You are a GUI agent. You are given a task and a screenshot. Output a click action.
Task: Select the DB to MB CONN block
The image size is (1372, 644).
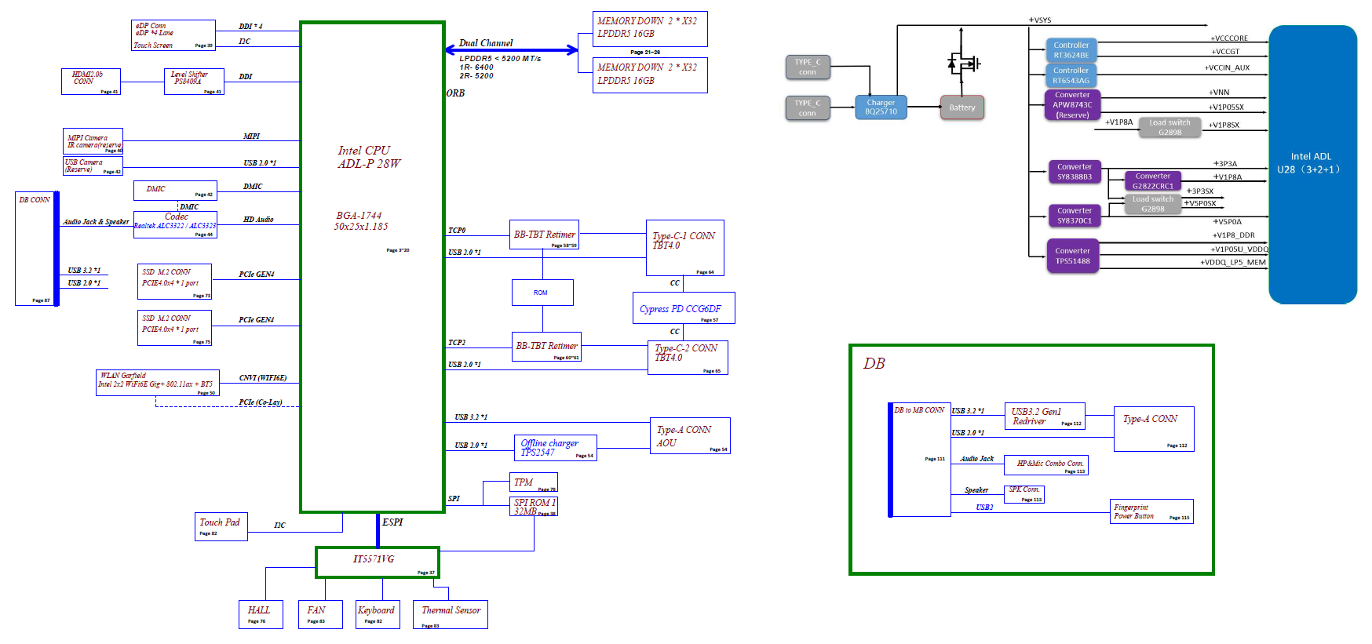click(x=919, y=460)
